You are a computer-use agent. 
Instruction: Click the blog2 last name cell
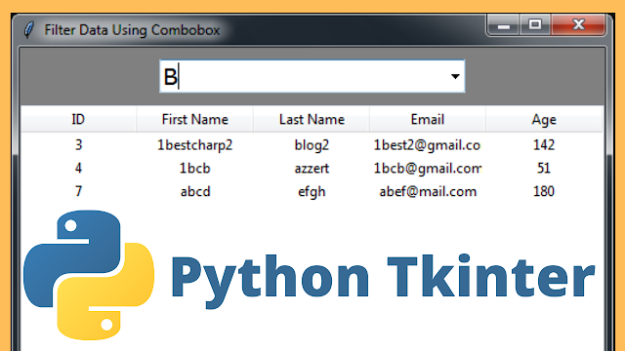tap(312, 145)
